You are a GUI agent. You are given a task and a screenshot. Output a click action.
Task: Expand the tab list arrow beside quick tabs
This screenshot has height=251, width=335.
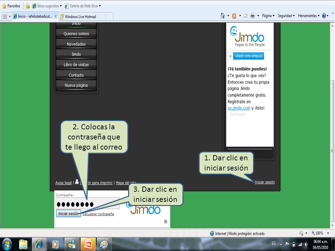(x=10, y=16)
